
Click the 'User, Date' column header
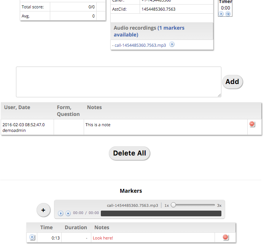pyautogui.click(x=17, y=108)
